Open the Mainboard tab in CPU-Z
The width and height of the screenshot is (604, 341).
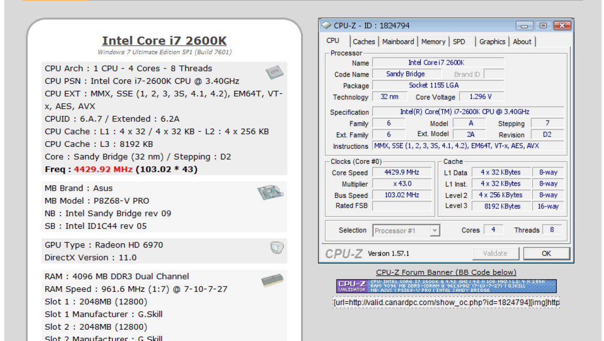point(398,42)
